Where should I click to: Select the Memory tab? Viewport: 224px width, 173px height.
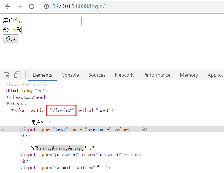click(x=189, y=75)
